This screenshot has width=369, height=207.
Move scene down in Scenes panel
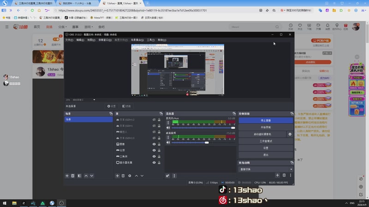pos(92,176)
